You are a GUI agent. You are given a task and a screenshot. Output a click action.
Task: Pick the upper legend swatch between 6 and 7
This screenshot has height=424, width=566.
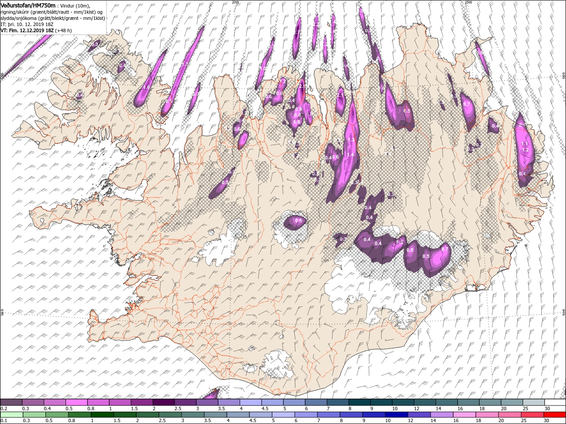(316, 402)
